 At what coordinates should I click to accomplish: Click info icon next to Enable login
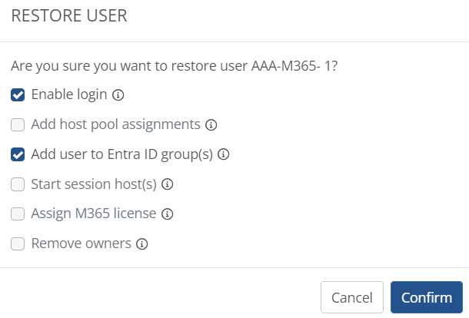(118, 95)
